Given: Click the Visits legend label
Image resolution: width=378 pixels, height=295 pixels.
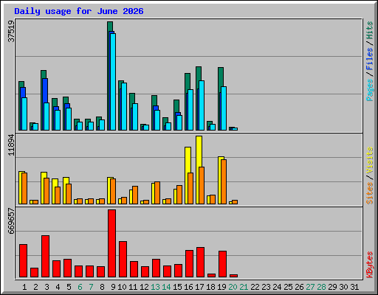Looking at the screenshot, I should point(369,160).
